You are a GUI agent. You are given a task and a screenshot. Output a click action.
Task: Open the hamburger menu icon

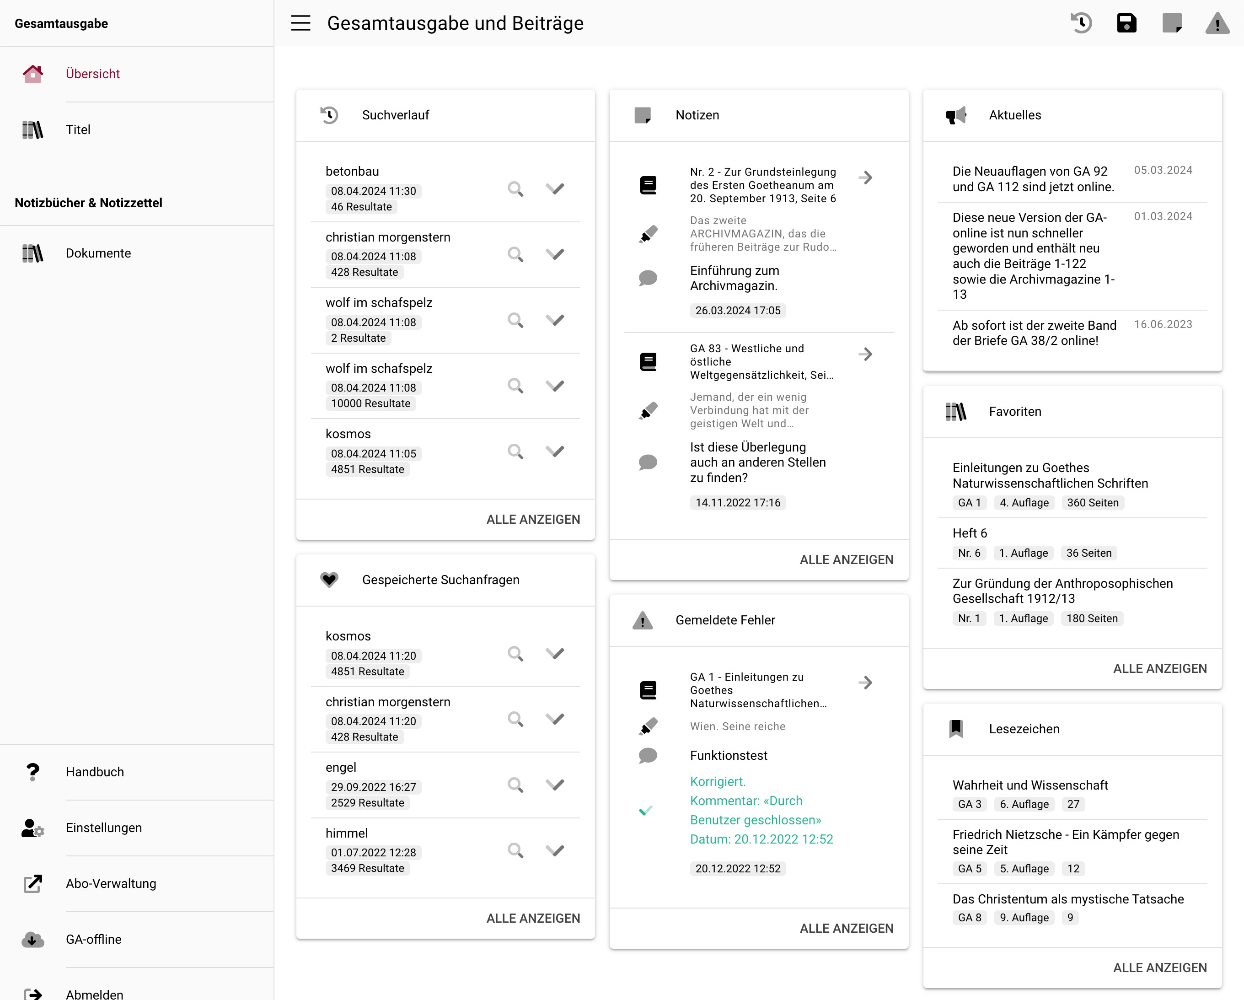tap(300, 23)
